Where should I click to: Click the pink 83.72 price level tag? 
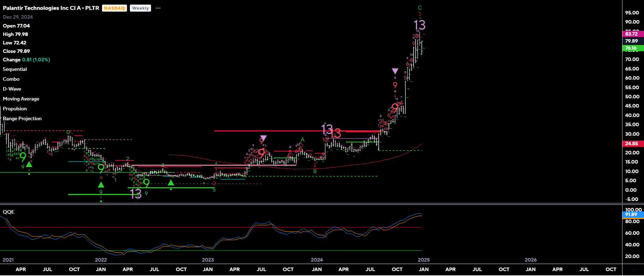click(631, 34)
